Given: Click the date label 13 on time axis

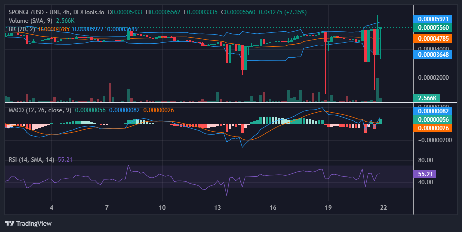Looking at the screenshot, I should pos(217,207).
